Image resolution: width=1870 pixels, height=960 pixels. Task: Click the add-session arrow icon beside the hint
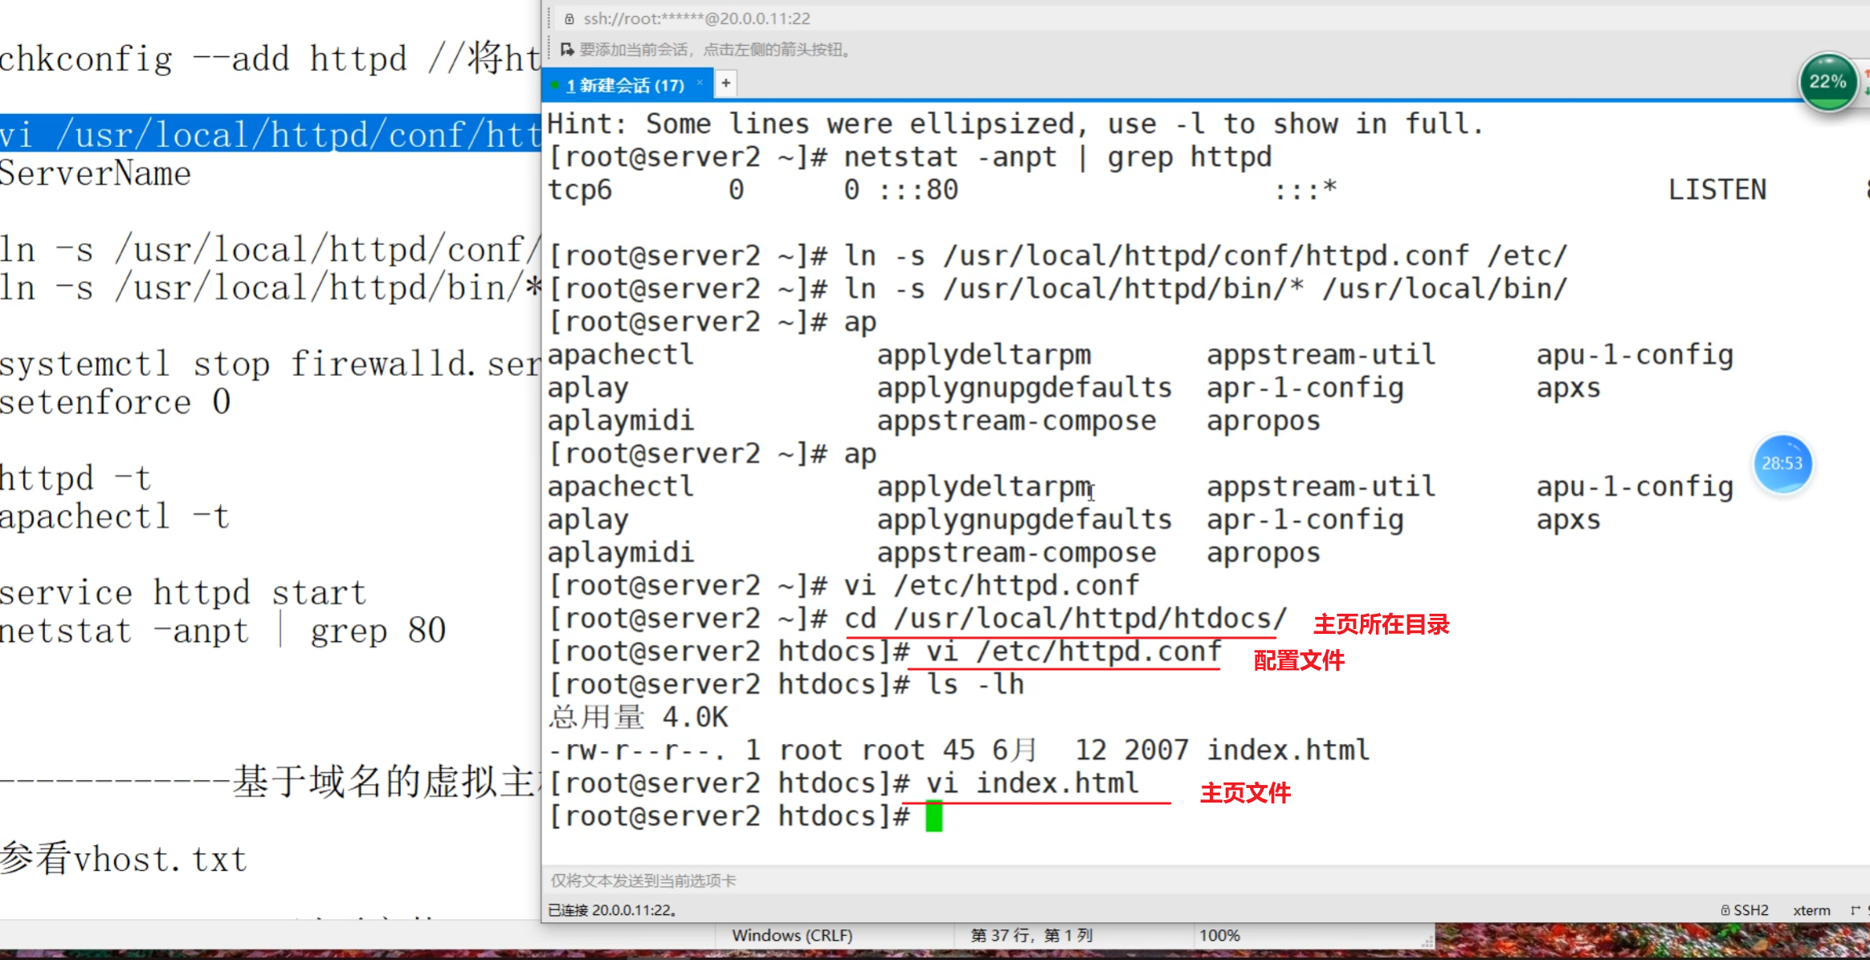pyautogui.click(x=567, y=50)
